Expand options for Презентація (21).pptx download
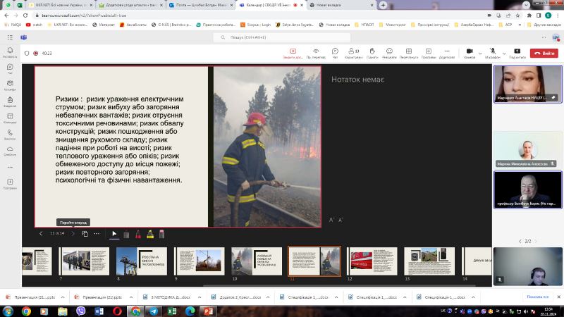This screenshot has width=564, height=317. pyautogui.click(x=131, y=297)
